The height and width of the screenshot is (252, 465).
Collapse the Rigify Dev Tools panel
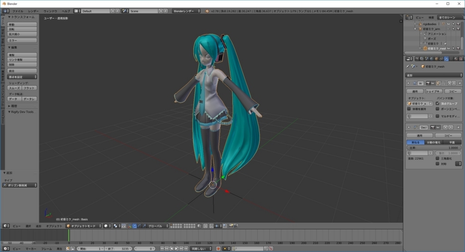(x=9, y=112)
